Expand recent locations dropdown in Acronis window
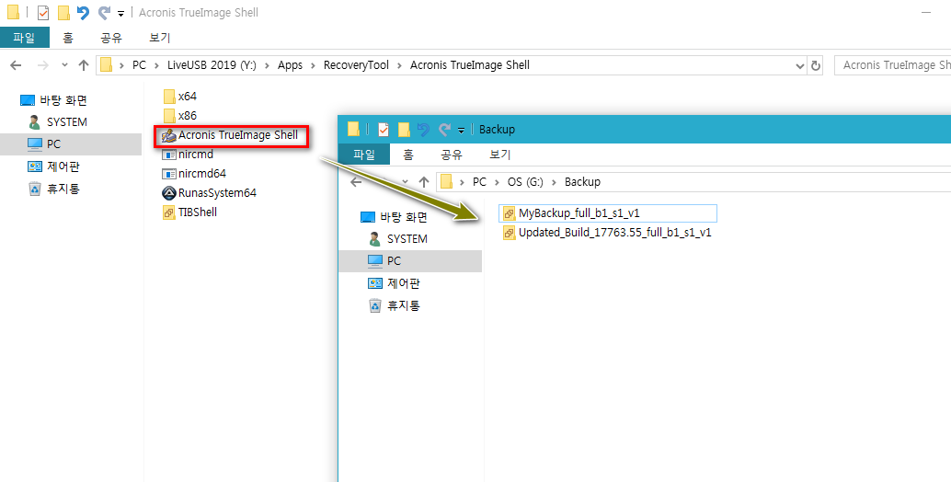The width and height of the screenshot is (951, 482). coord(65,65)
